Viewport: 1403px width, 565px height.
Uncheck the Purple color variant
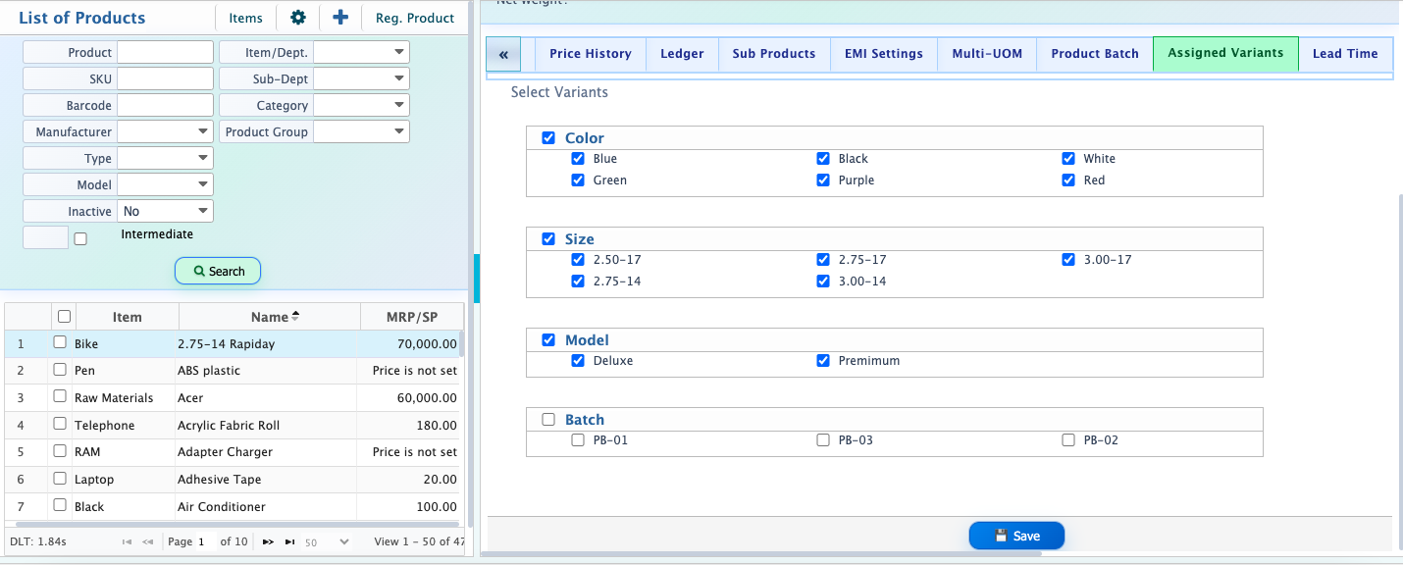(x=823, y=180)
